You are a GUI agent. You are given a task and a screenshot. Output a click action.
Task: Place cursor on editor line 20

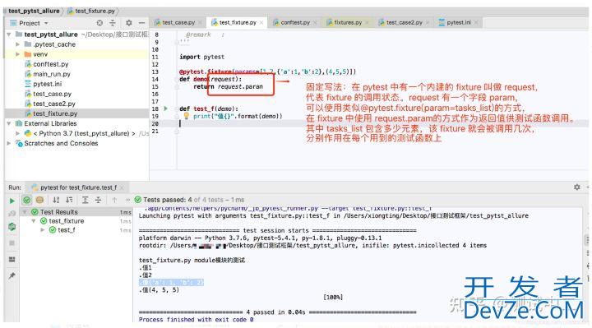click(383, 123)
